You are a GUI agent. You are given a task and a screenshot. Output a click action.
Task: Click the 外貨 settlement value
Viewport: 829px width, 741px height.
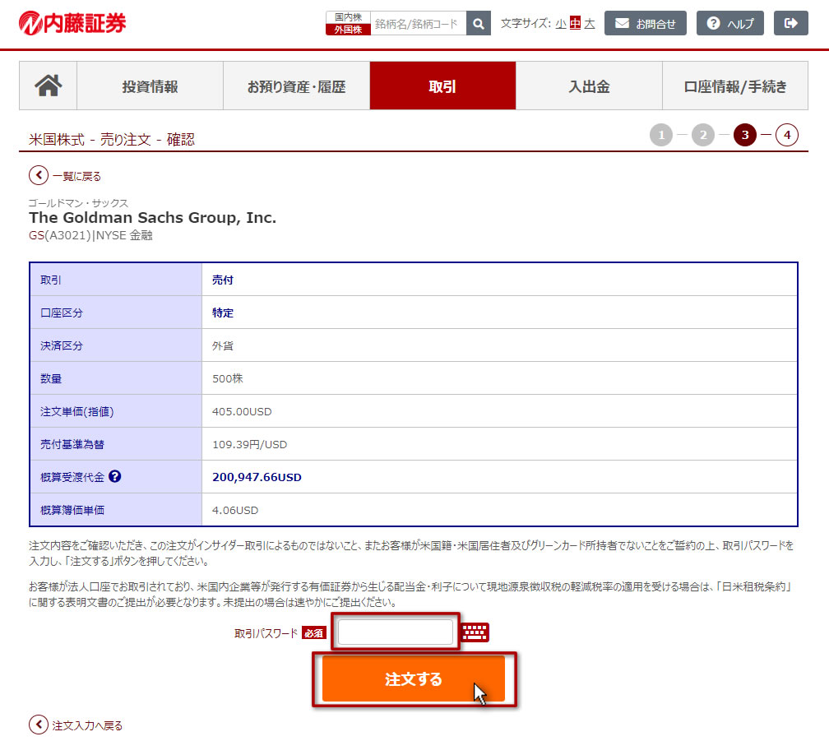point(223,345)
